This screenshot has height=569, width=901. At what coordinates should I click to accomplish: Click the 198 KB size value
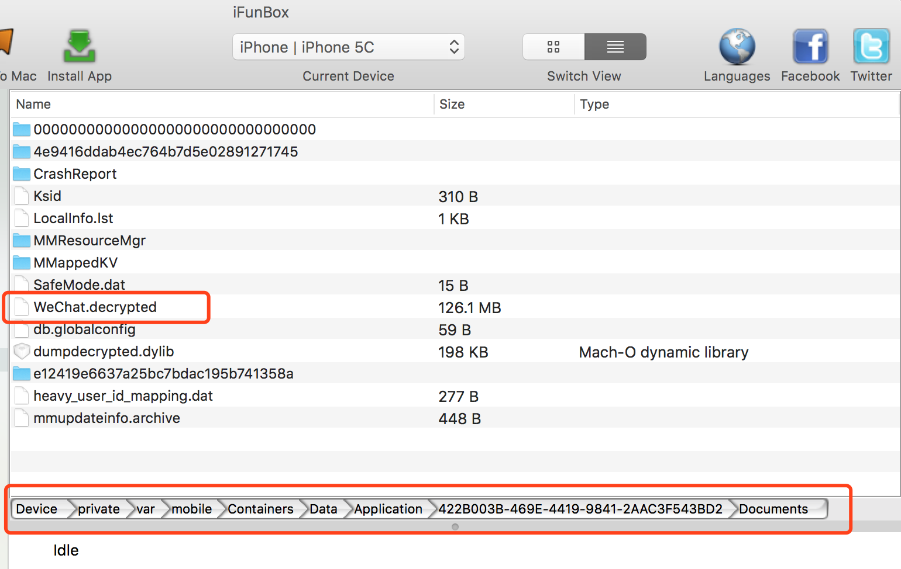[x=463, y=352]
